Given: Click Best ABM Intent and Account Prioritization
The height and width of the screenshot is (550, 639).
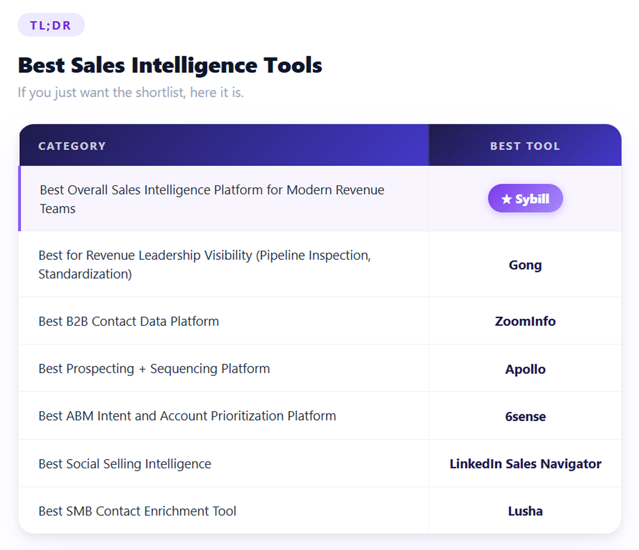Looking at the screenshot, I should click(187, 416).
